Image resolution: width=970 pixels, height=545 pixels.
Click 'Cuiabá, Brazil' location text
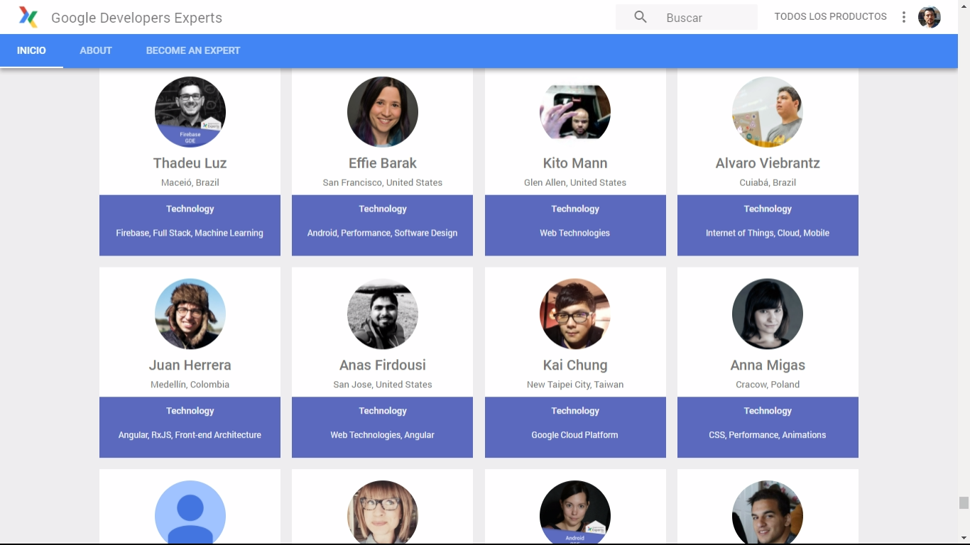[x=768, y=182]
